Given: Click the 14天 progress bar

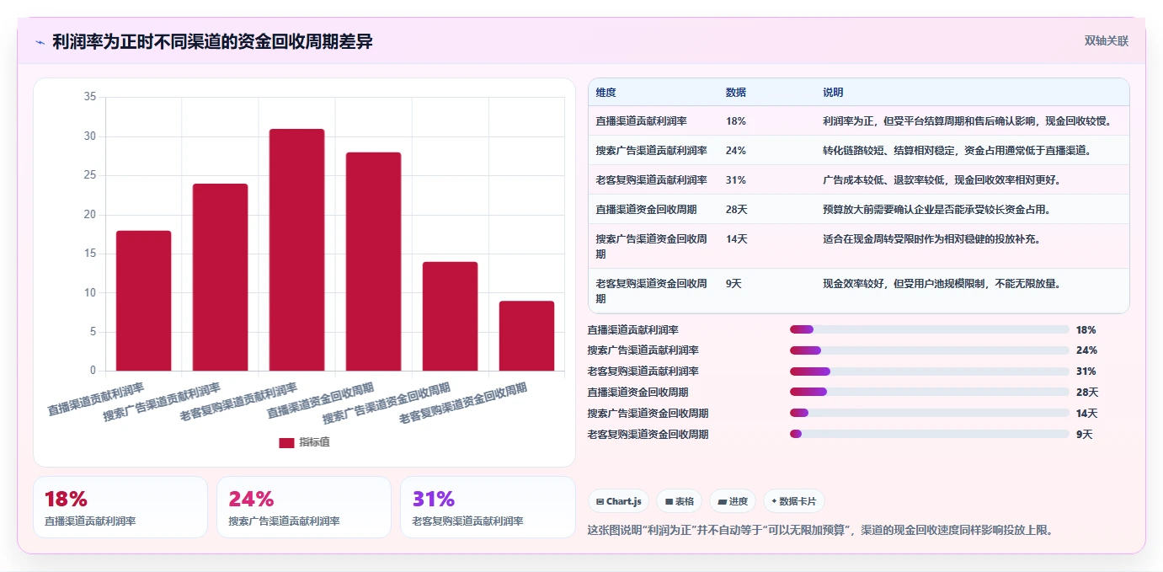Looking at the screenshot, I should tap(930, 413).
